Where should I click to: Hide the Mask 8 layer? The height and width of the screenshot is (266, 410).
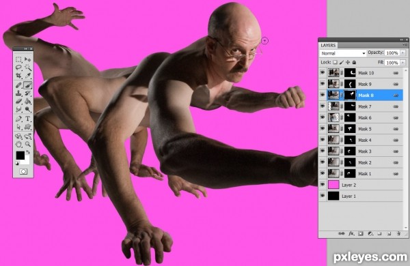click(323, 95)
